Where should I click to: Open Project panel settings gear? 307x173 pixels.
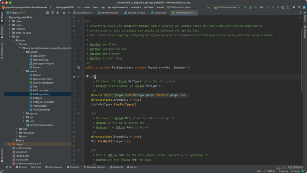[64, 13]
